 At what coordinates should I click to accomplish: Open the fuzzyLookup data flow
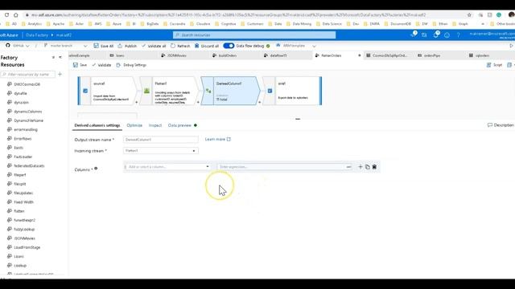tap(24, 229)
